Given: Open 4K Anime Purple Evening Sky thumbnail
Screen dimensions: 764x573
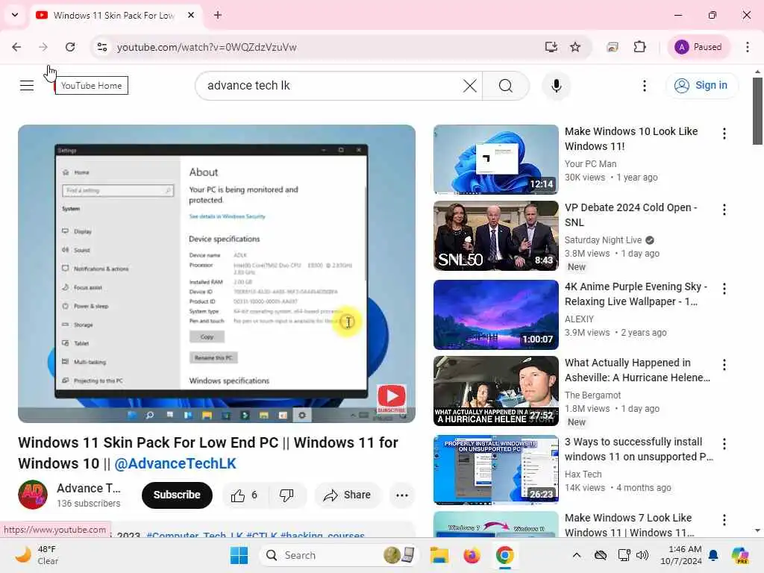Looking at the screenshot, I should coord(495,314).
